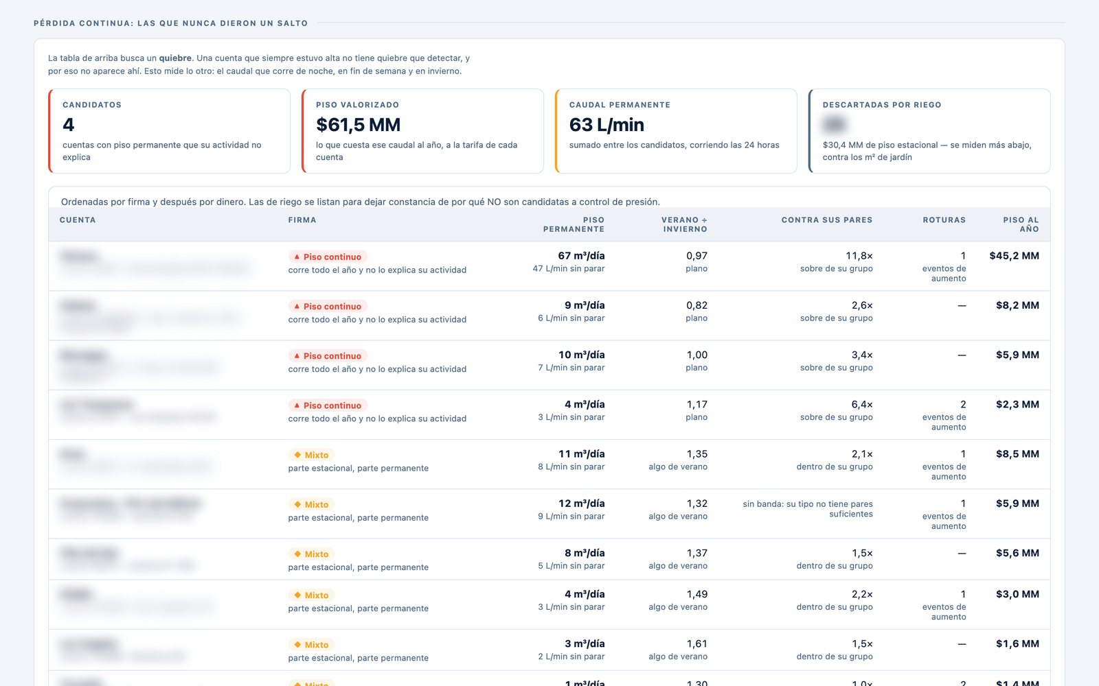Click the PISO PERMANENTE column header
The width and height of the screenshot is (1099, 686).
pos(574,224)
